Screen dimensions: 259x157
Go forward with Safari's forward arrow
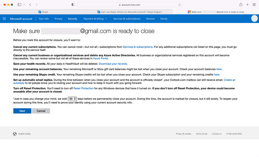(37, 5)
